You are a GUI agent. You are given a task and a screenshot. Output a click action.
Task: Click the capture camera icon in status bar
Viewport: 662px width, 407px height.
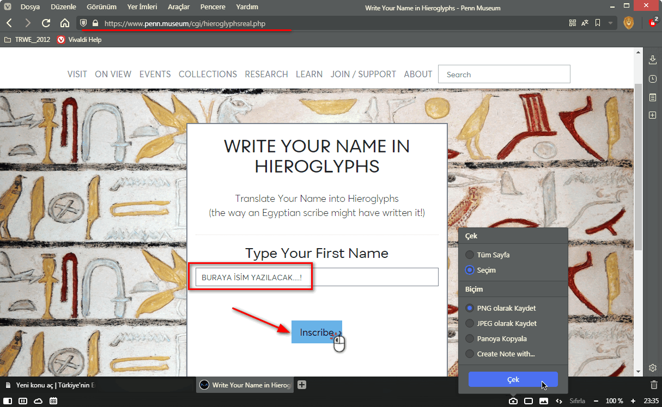pyautogui.click(x=513, y=401)
